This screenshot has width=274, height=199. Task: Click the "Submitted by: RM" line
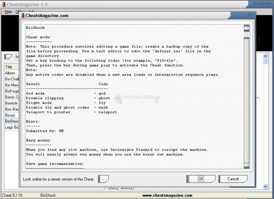pyautogui.click(x=45, y=131)
